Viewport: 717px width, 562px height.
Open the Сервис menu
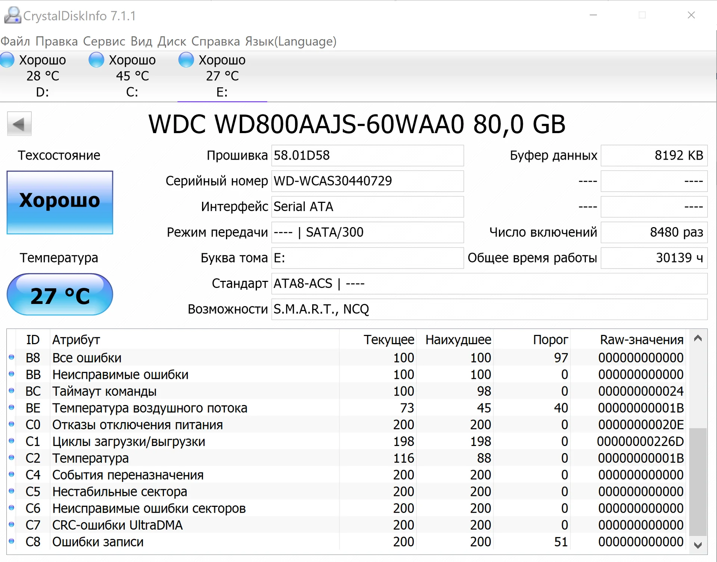[104, 41]
